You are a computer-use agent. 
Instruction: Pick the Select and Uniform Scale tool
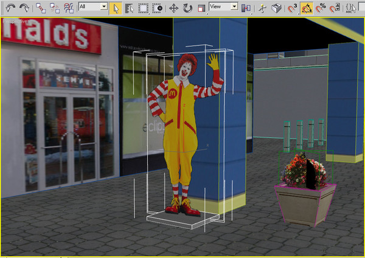click(201, 8)
